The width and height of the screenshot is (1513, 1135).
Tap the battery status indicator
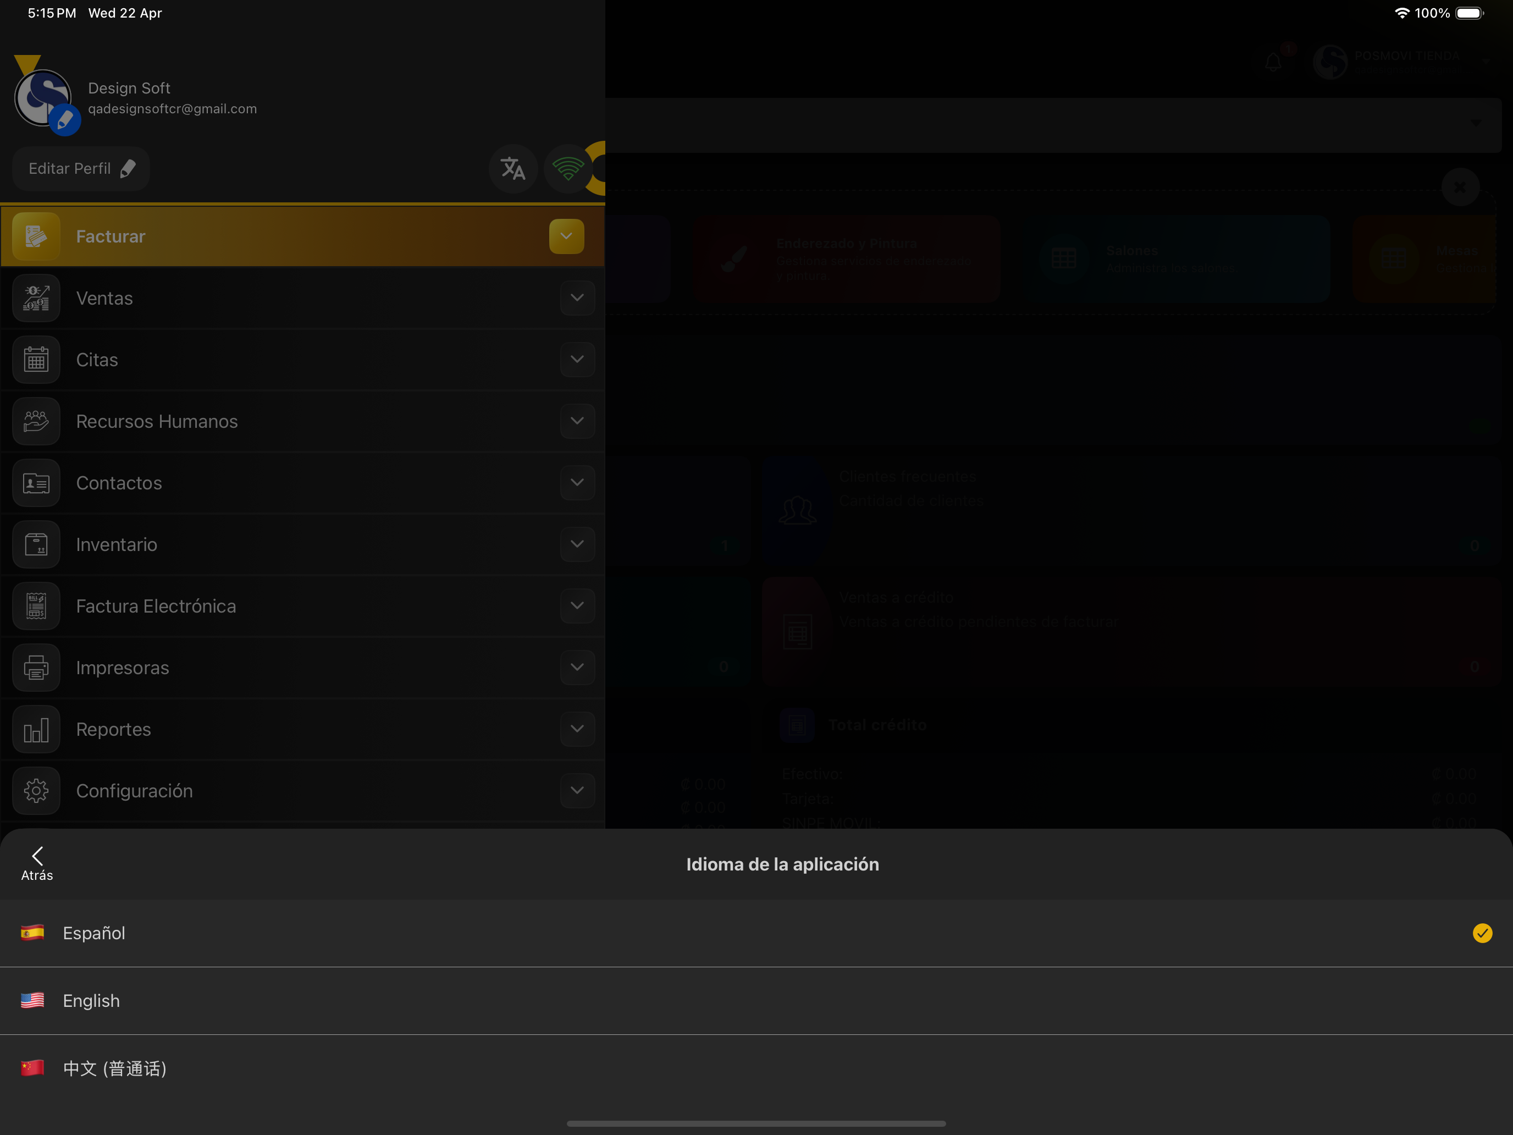coord(1470,13)
